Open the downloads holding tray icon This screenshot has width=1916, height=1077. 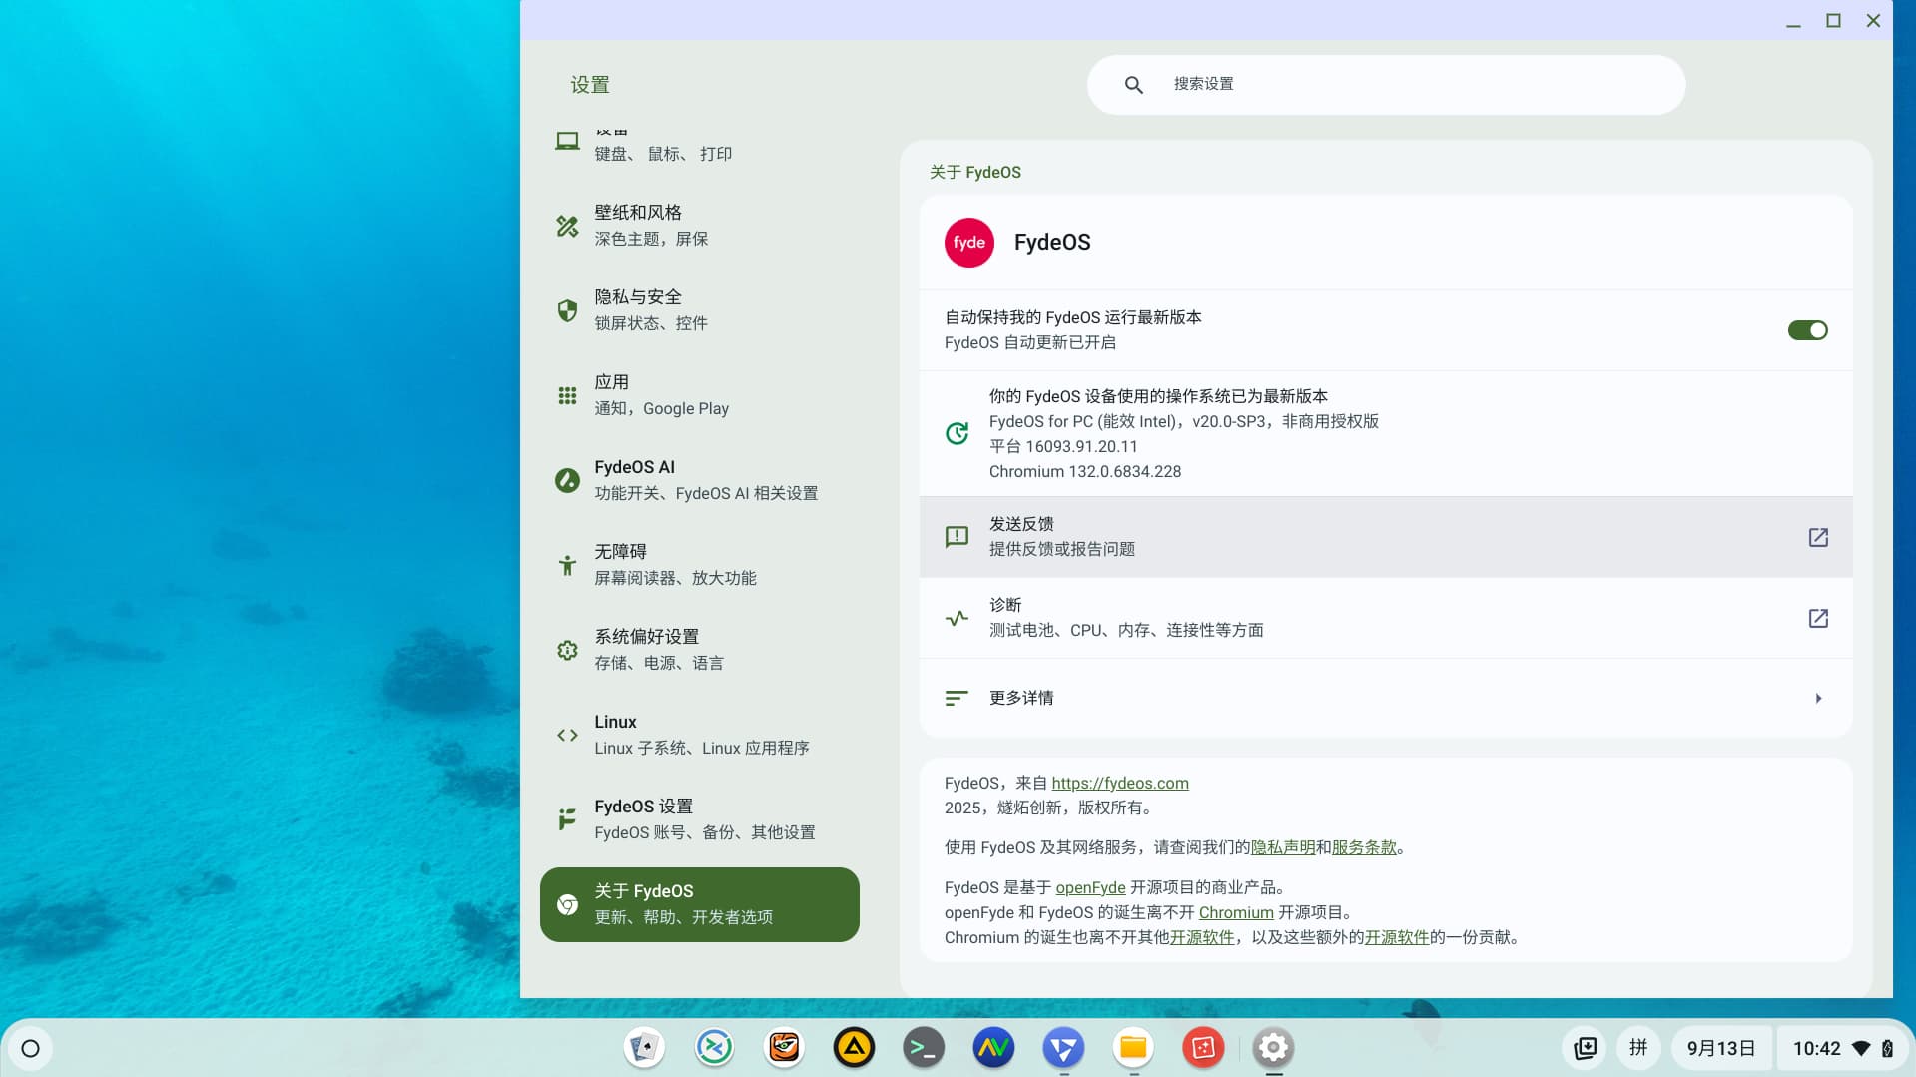pos(1585,1048)
